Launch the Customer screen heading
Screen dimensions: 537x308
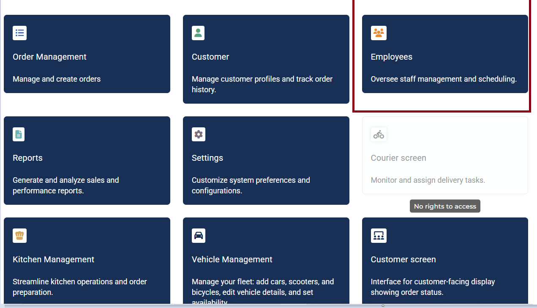403,259
